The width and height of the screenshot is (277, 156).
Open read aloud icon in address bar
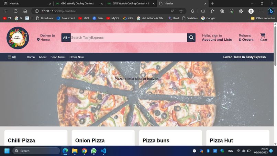click(172, 11)
